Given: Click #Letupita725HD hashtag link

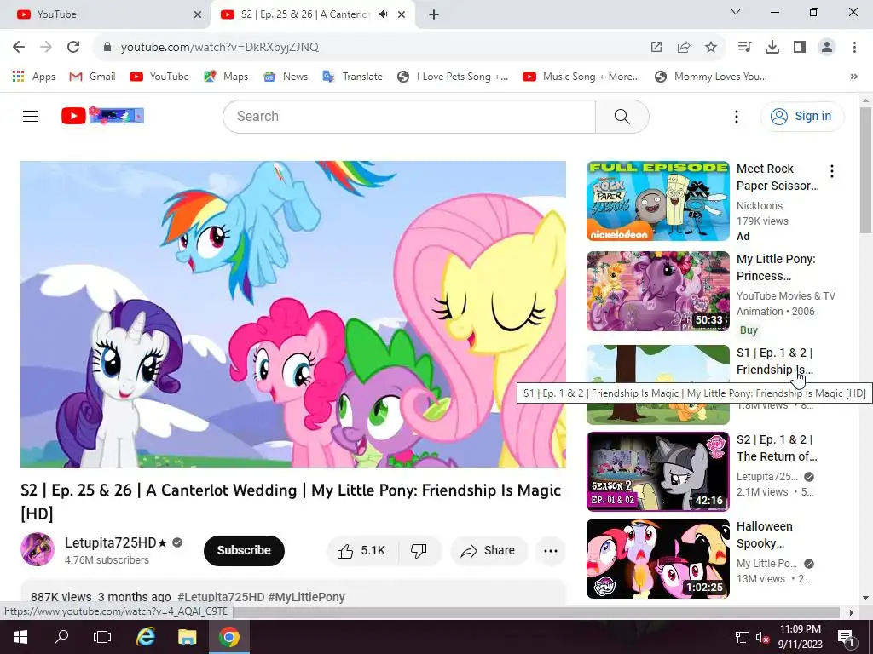Looking at the screenshot, I should (x=221, y=597).
